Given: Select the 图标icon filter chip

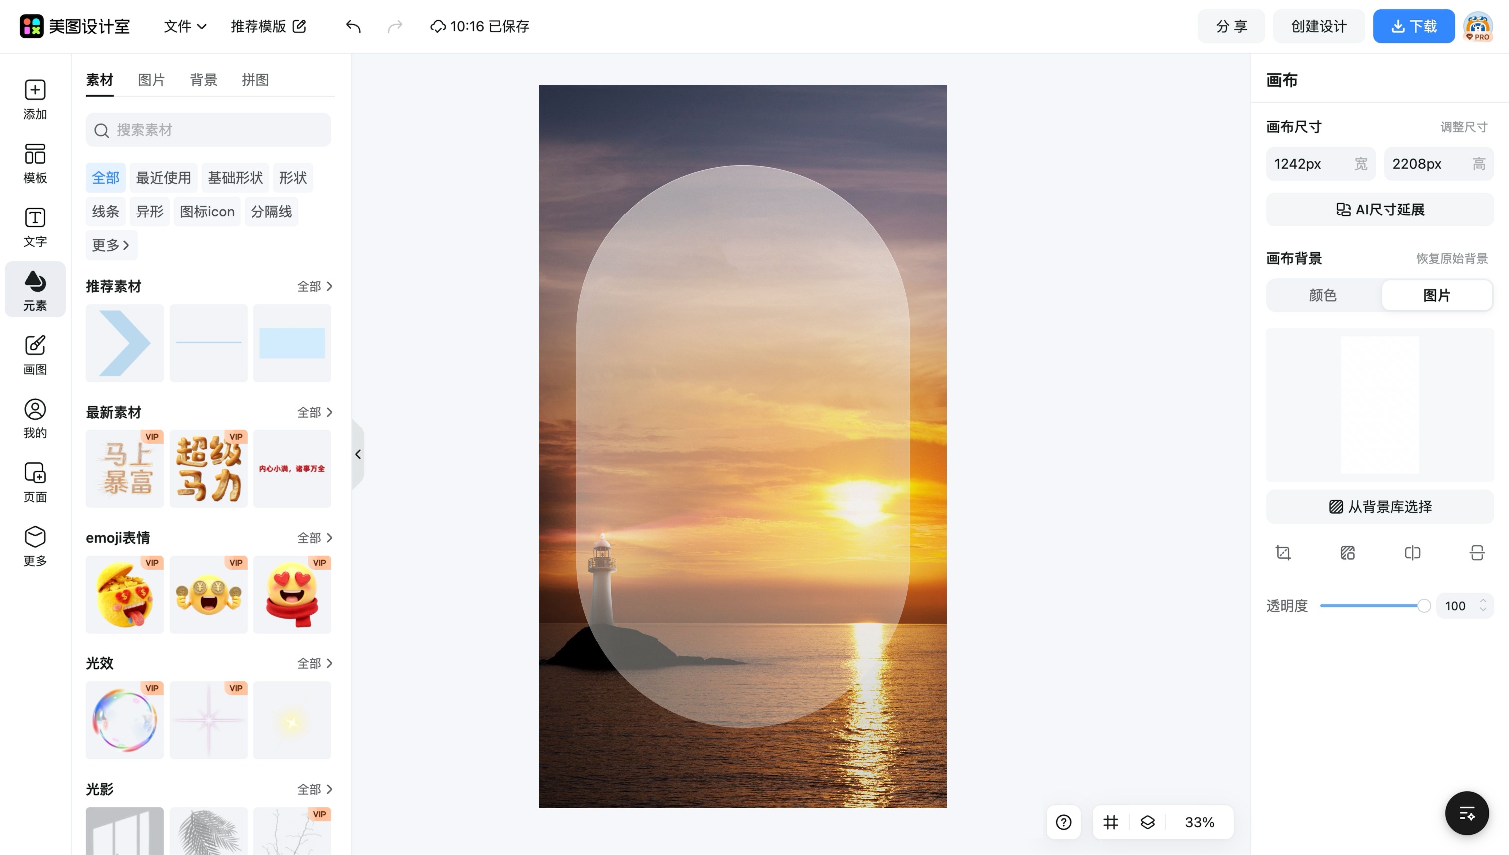Looking at the screenshot, I should [x=207, y=212].
